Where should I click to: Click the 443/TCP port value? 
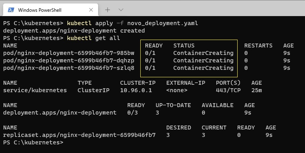point(228,90)
